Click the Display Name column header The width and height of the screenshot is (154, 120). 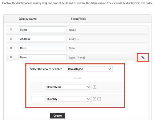[x=28, y=19]
